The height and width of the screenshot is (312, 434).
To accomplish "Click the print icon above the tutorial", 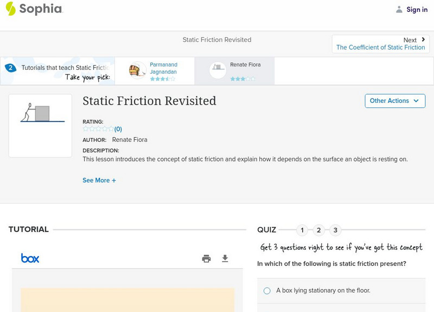I will (206, 258).
